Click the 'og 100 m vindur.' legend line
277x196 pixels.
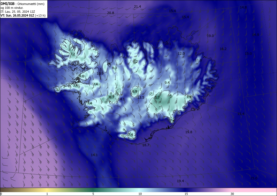pos(12,8)
